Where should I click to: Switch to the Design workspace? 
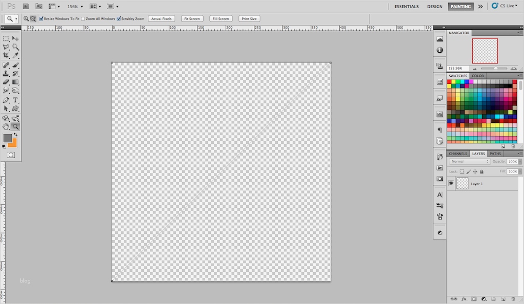point(435,6)
